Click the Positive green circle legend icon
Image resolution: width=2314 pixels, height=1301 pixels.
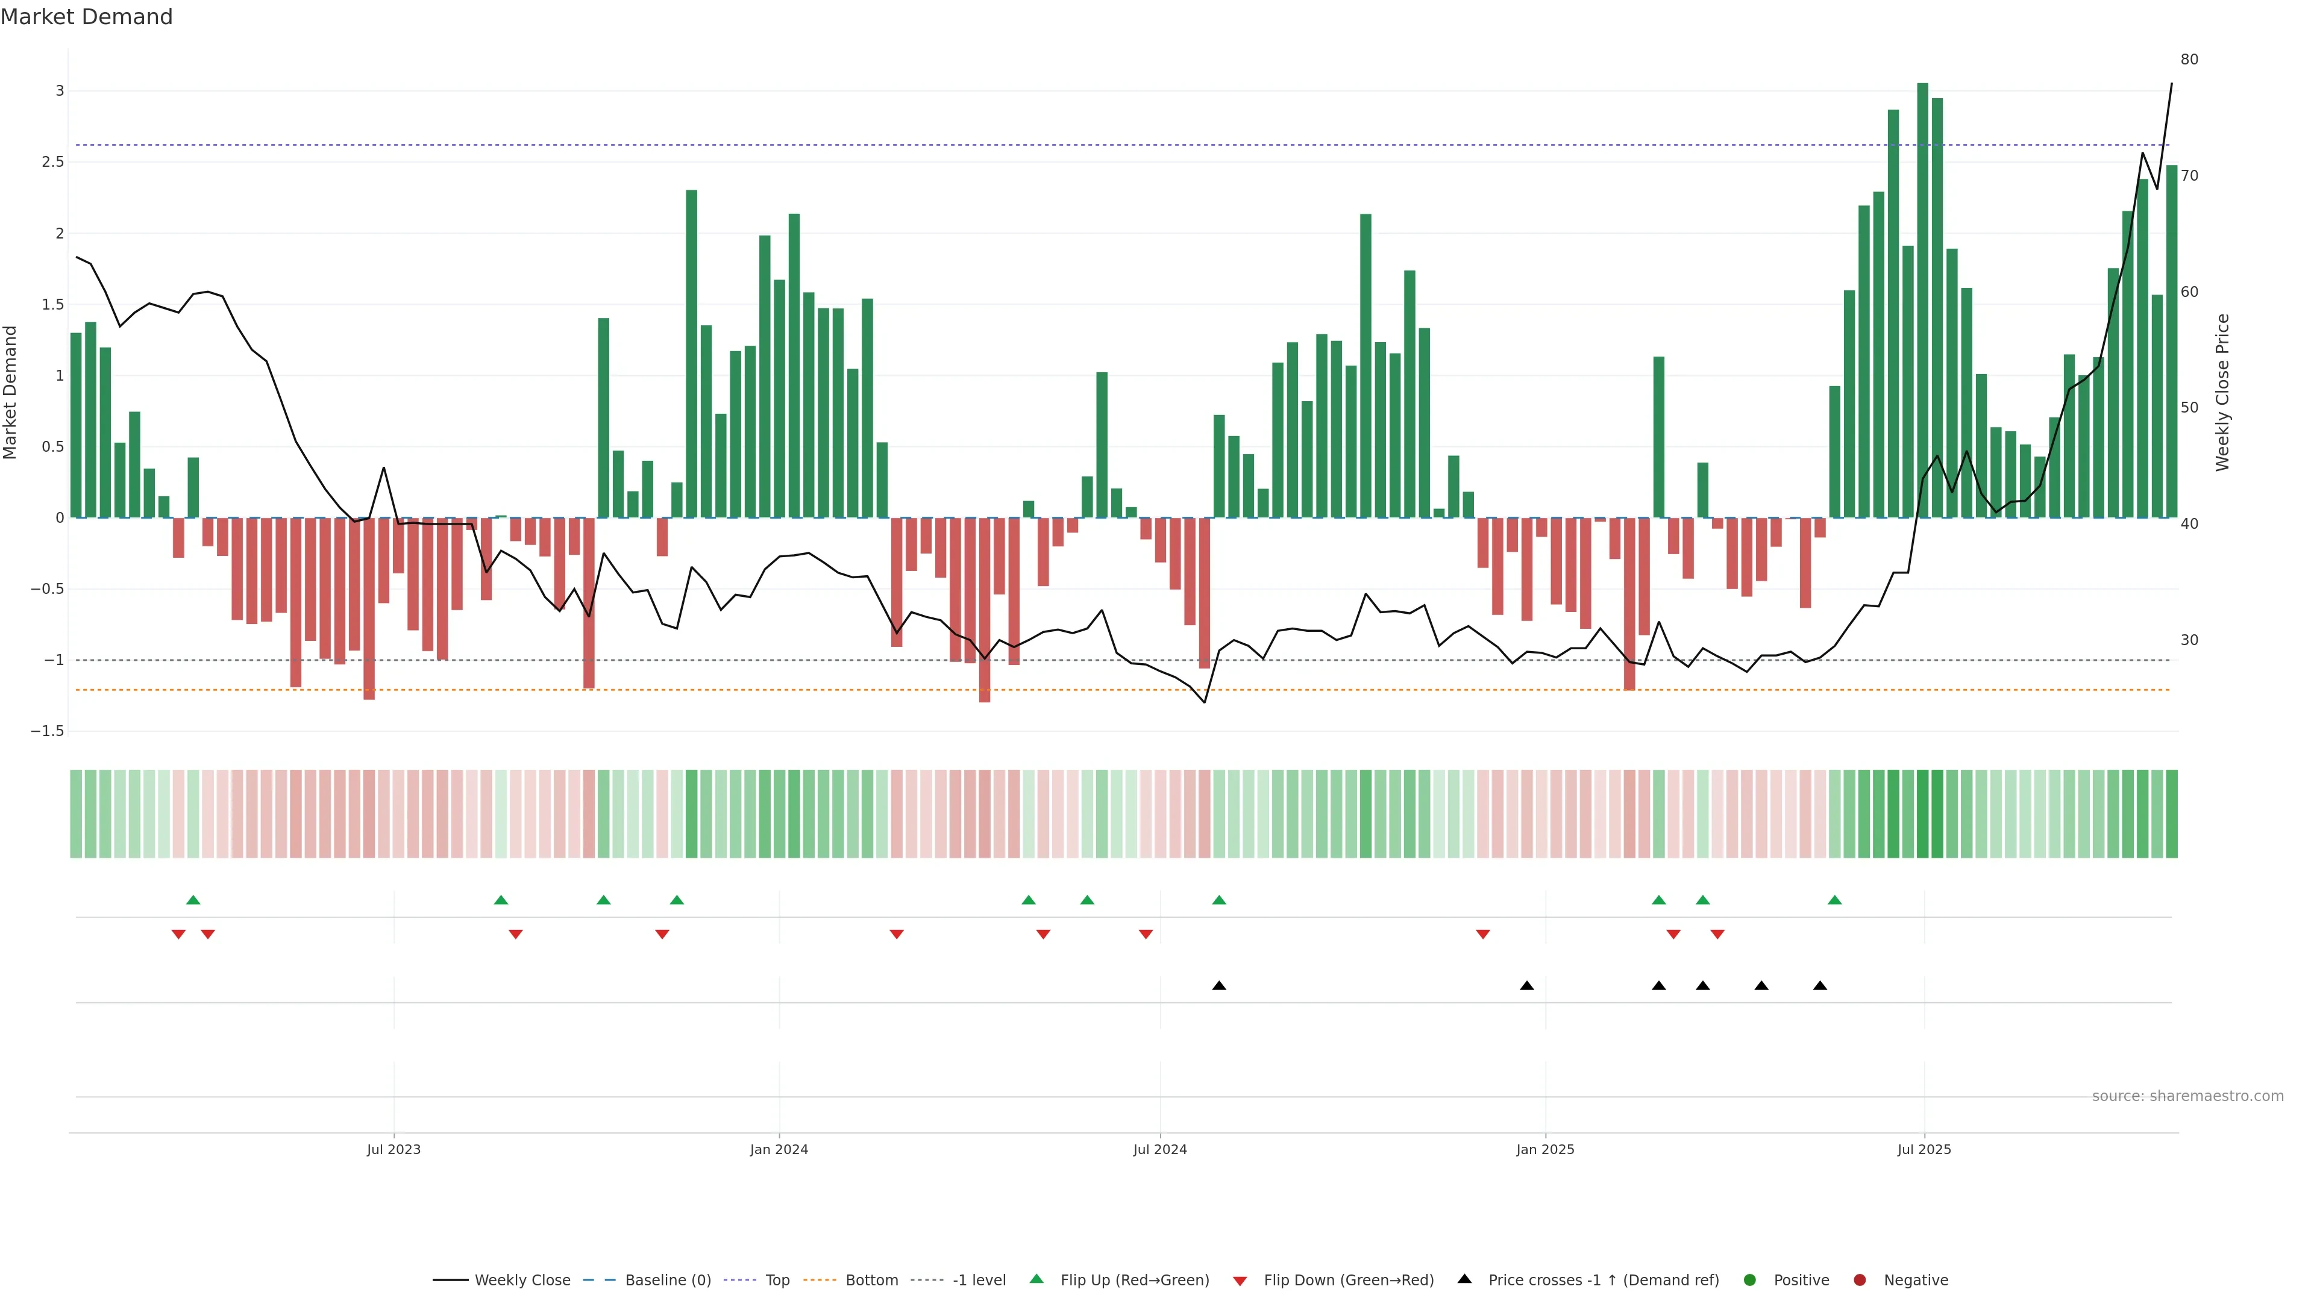coord(1749,1281)
